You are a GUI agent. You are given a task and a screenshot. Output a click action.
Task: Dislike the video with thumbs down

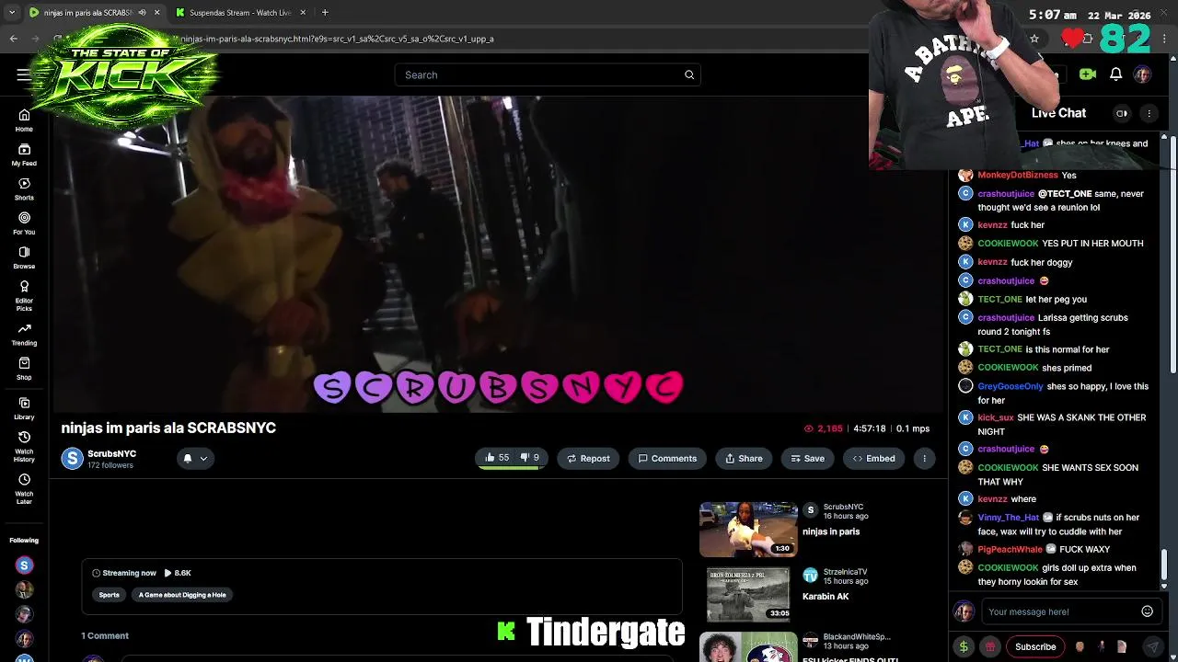pos(530,458)
